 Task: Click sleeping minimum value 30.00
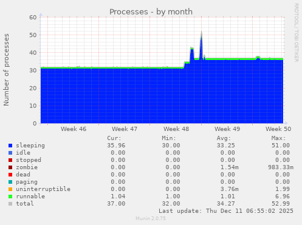pos(171,146)
